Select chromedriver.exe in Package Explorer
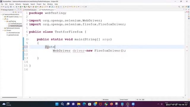This screenshot has height=107, width=190. (13, 33)
